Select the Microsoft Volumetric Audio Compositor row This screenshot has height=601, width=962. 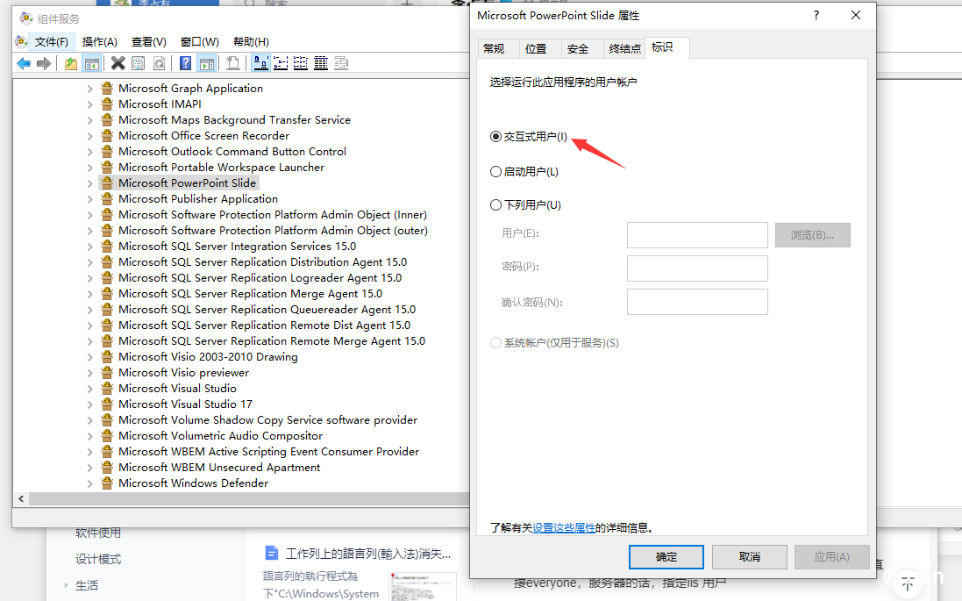[x=220, y=436]
